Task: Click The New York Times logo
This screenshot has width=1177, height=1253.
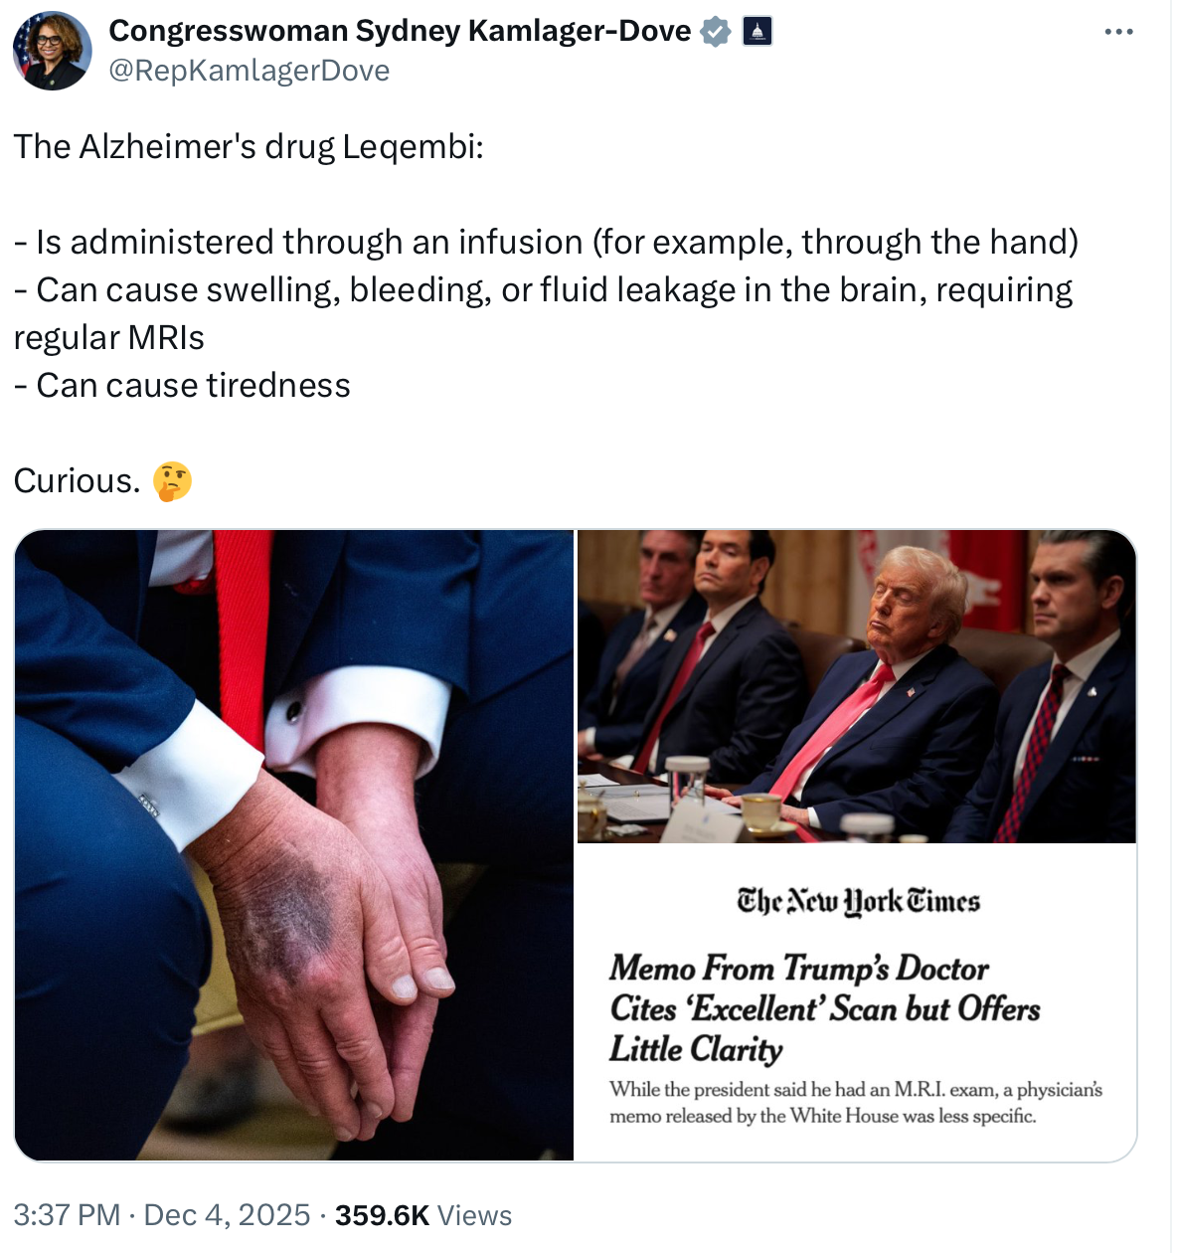Action: coord(858,901)
